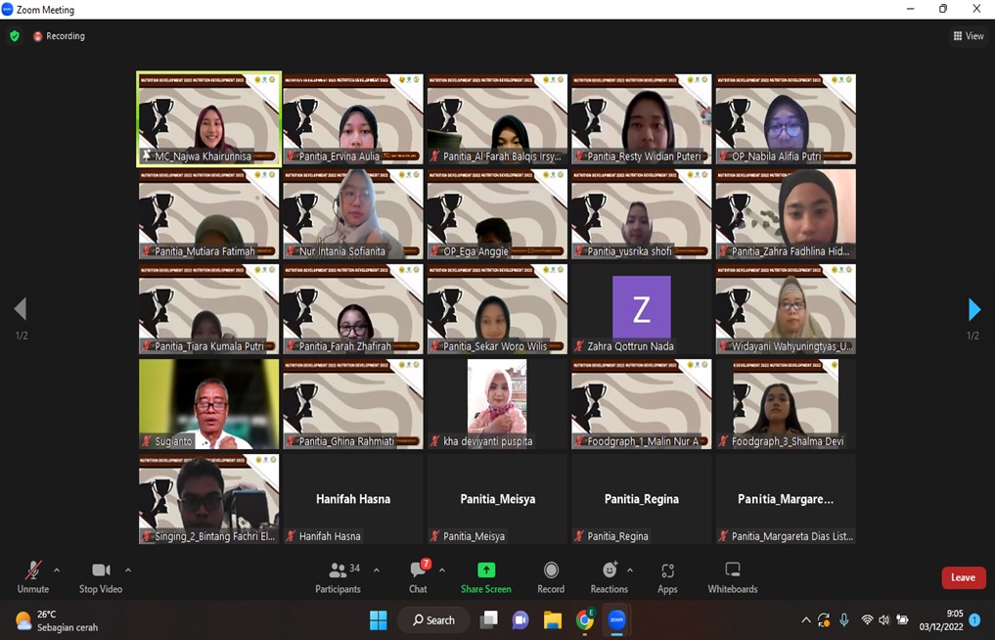The image size is (995, 640).
Task: Click the red Leave button
Action: (x=963, y=577)
